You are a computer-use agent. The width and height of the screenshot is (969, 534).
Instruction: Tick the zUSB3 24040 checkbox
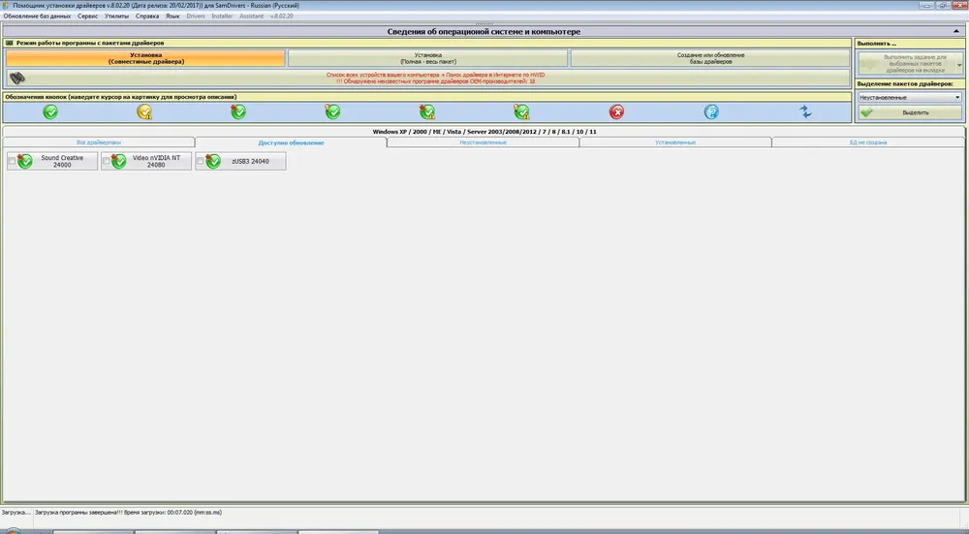click(x=201, y=161)
